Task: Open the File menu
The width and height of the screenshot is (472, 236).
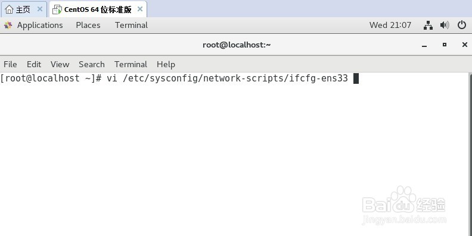Action: [x=10, y=64]
